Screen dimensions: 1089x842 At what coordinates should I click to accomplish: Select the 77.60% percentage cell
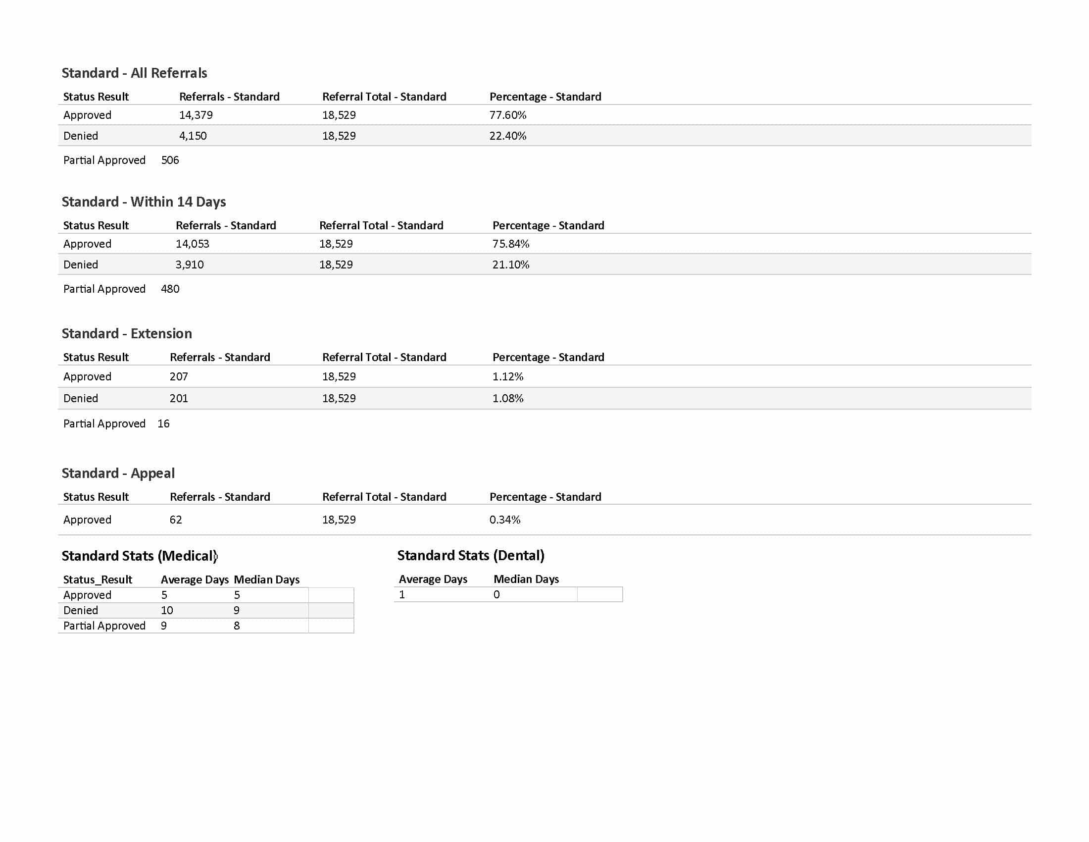pos(507,115)
